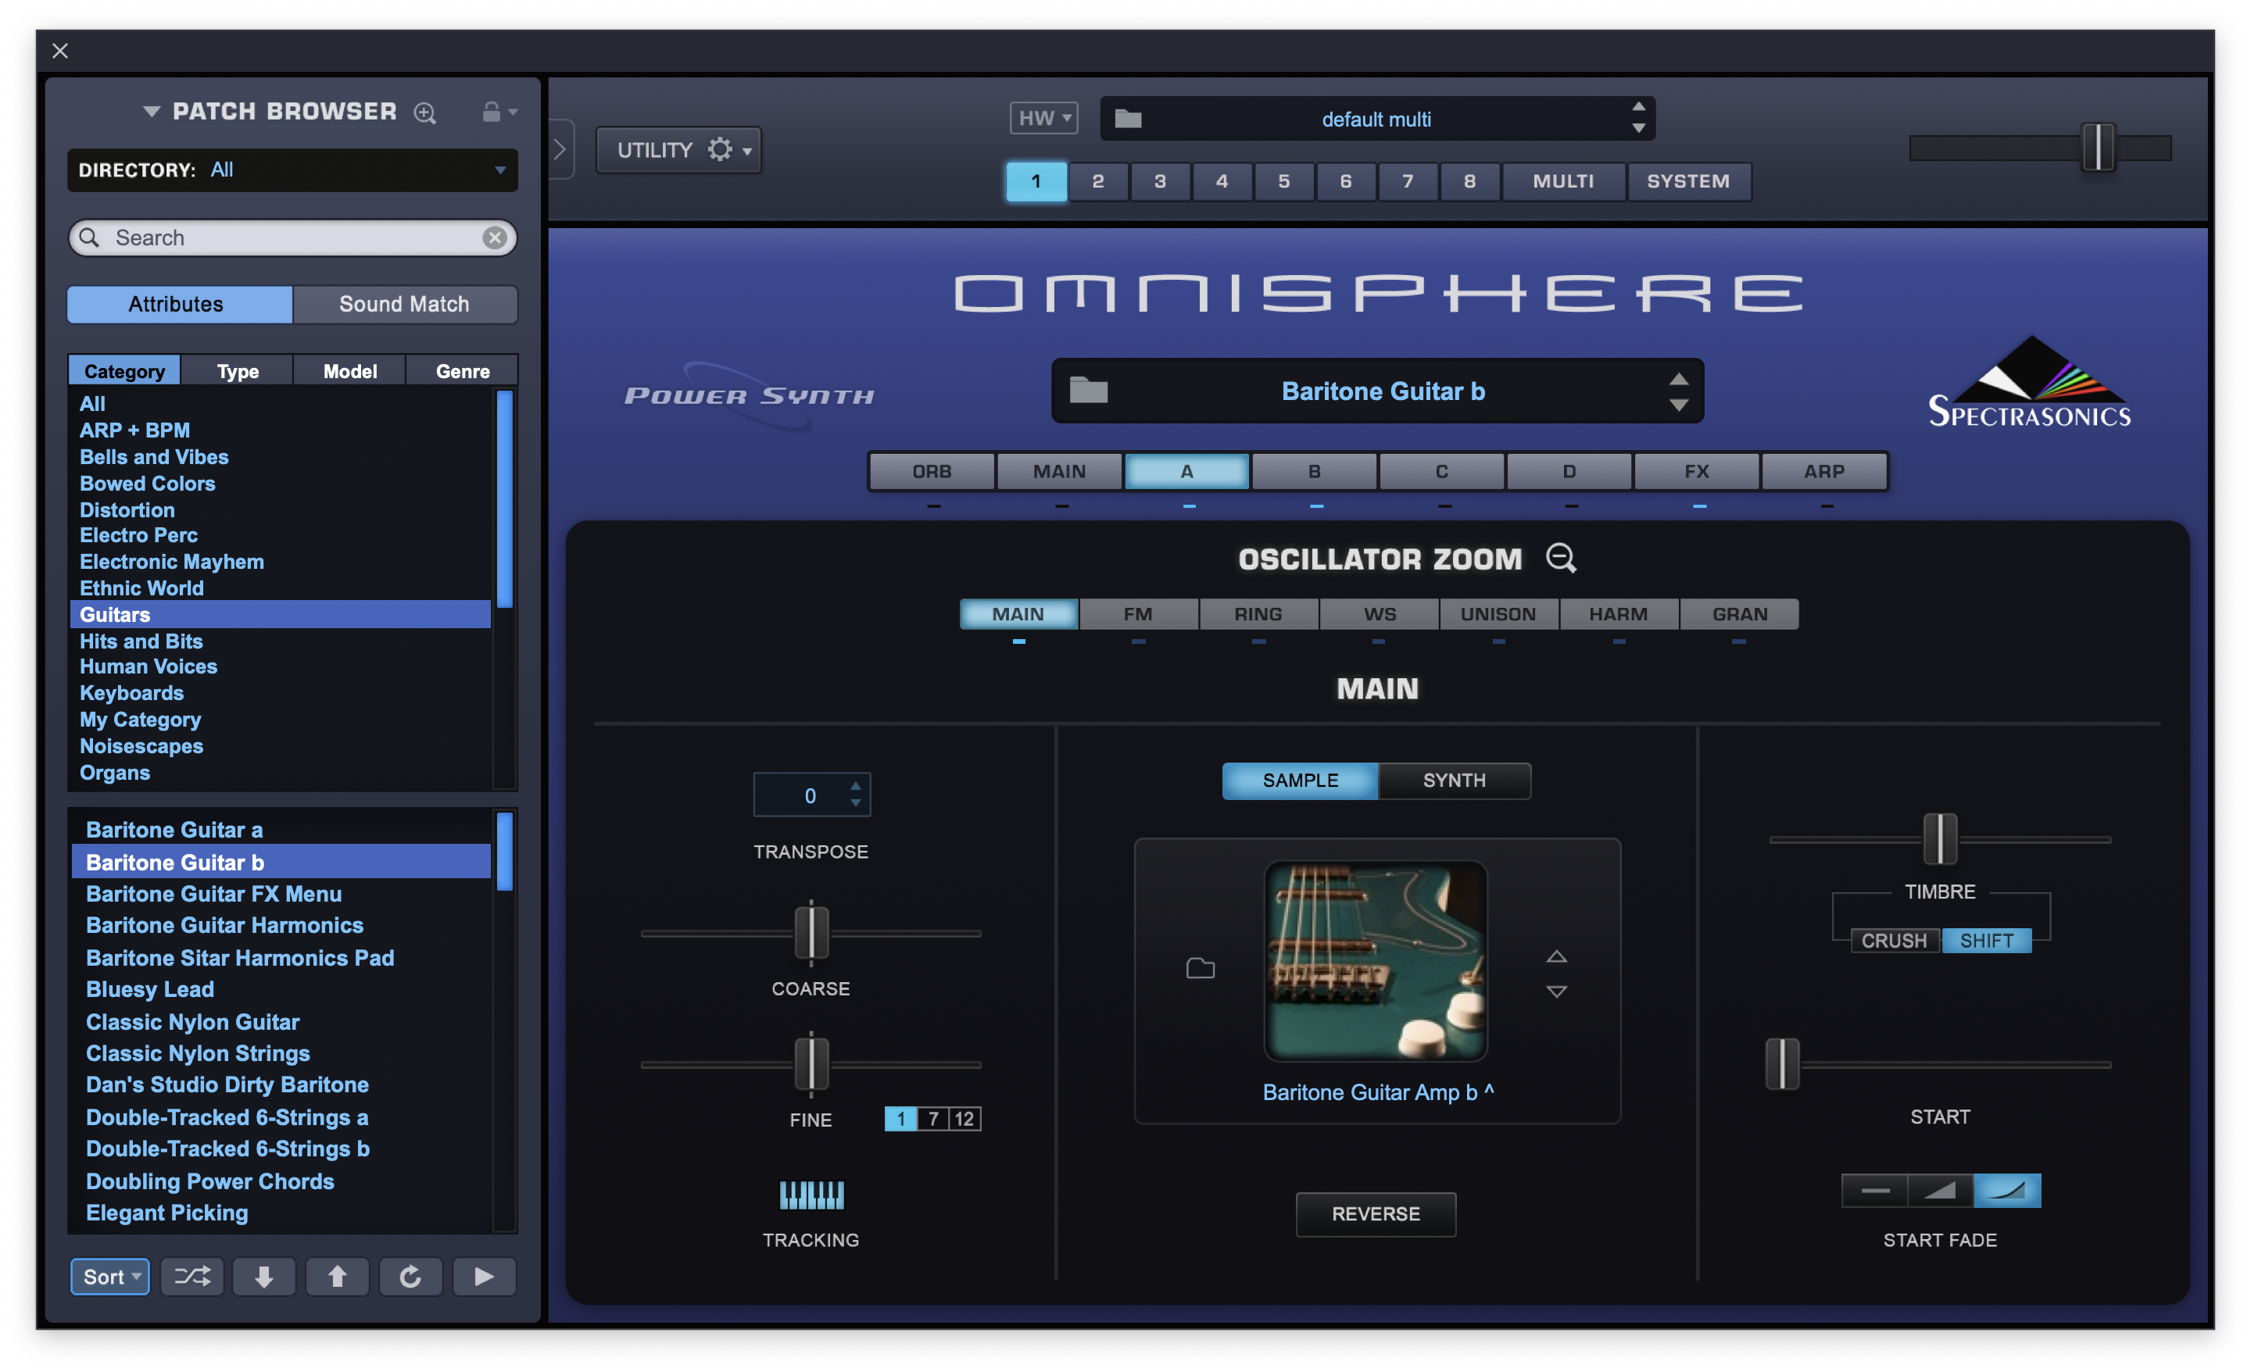Select part 2 button
The image size is (2251, 1372).
point(1098,180)
